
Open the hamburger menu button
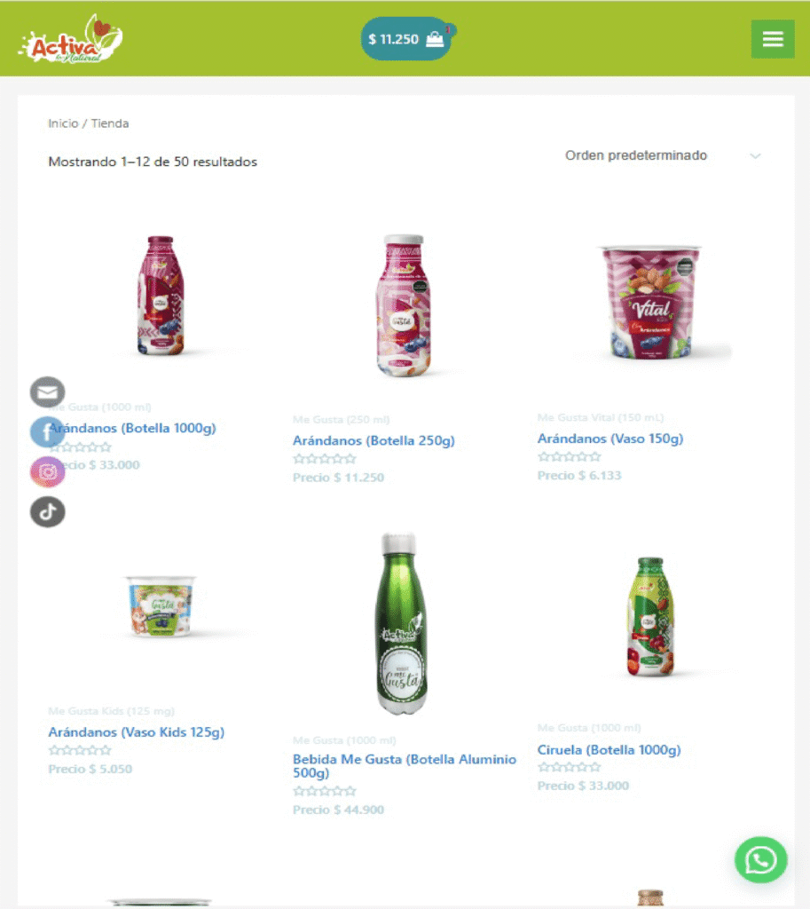[773, 39]
